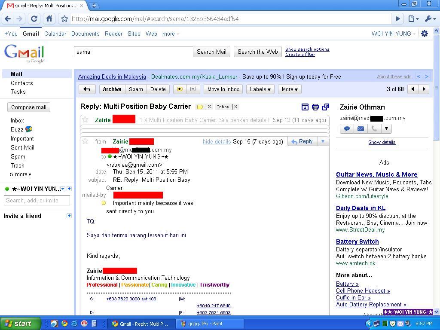Reload the page with refresh icon

coord(34,19)
